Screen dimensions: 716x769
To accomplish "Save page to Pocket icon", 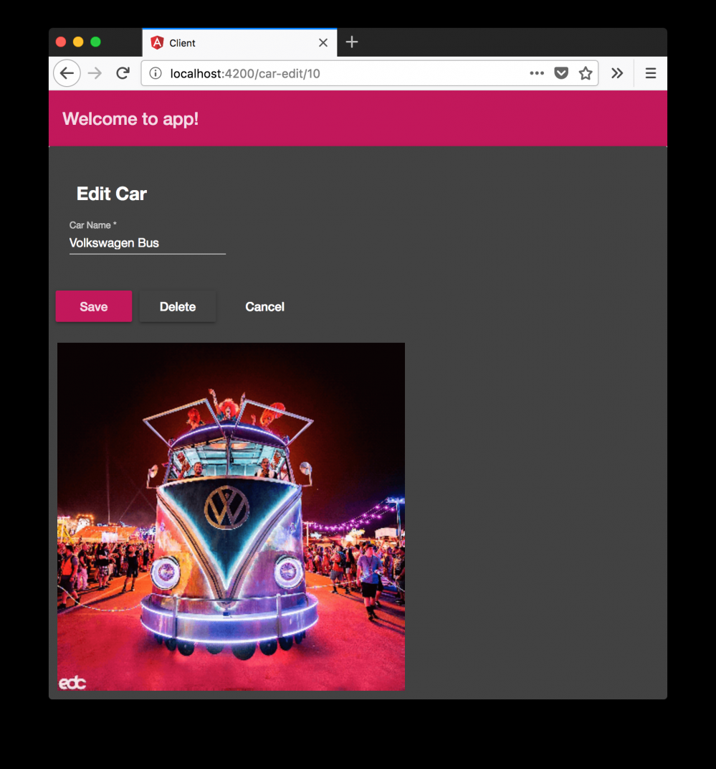I will [561, 74].
